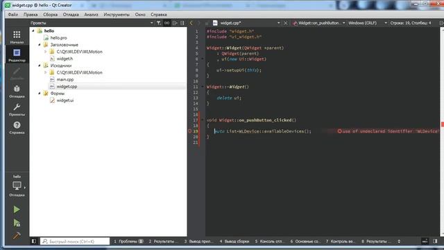Click the red error mark on editor scrollbar
This screenshot has width=444, height=250.
(x=443, y=124)
